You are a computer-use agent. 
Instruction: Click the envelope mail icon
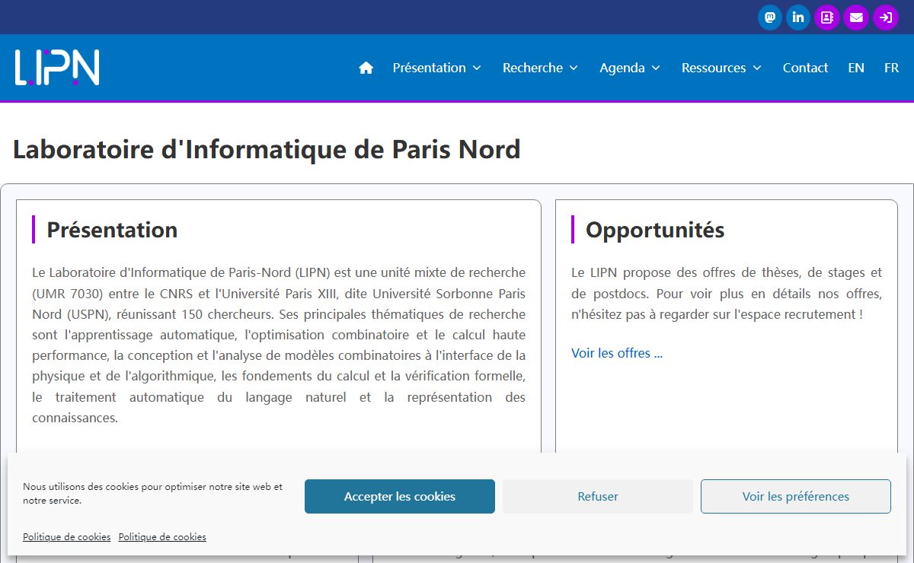pyautogui.click(x=856, y=17)
